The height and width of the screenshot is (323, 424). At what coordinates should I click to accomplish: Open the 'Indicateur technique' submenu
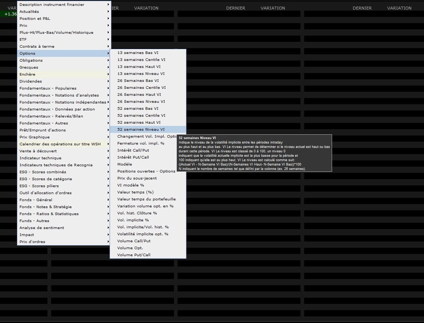(x=40, y=158)
